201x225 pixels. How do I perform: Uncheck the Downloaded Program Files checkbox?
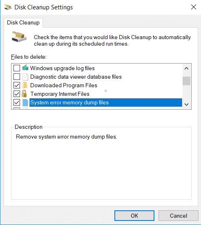click(x=17, y=85)
